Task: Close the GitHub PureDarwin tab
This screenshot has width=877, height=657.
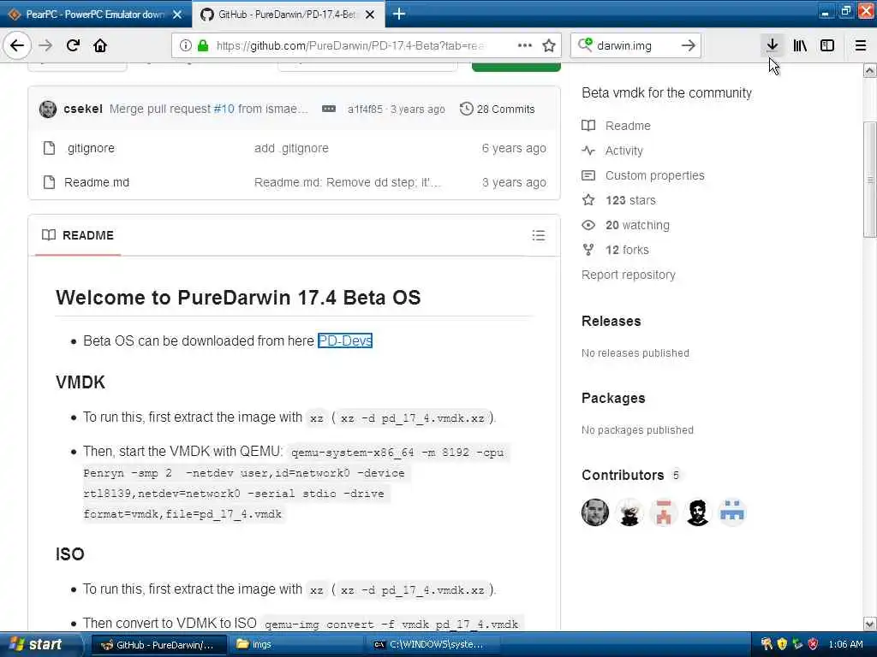Action: point(370,15)
